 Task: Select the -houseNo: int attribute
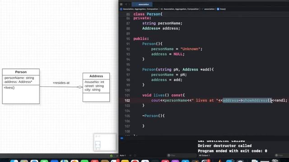(x=94, y=82)
